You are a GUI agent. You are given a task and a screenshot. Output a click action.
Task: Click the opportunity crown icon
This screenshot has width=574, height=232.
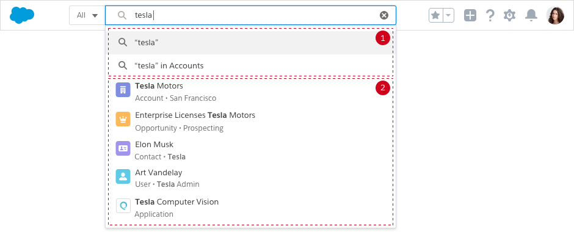123,119
